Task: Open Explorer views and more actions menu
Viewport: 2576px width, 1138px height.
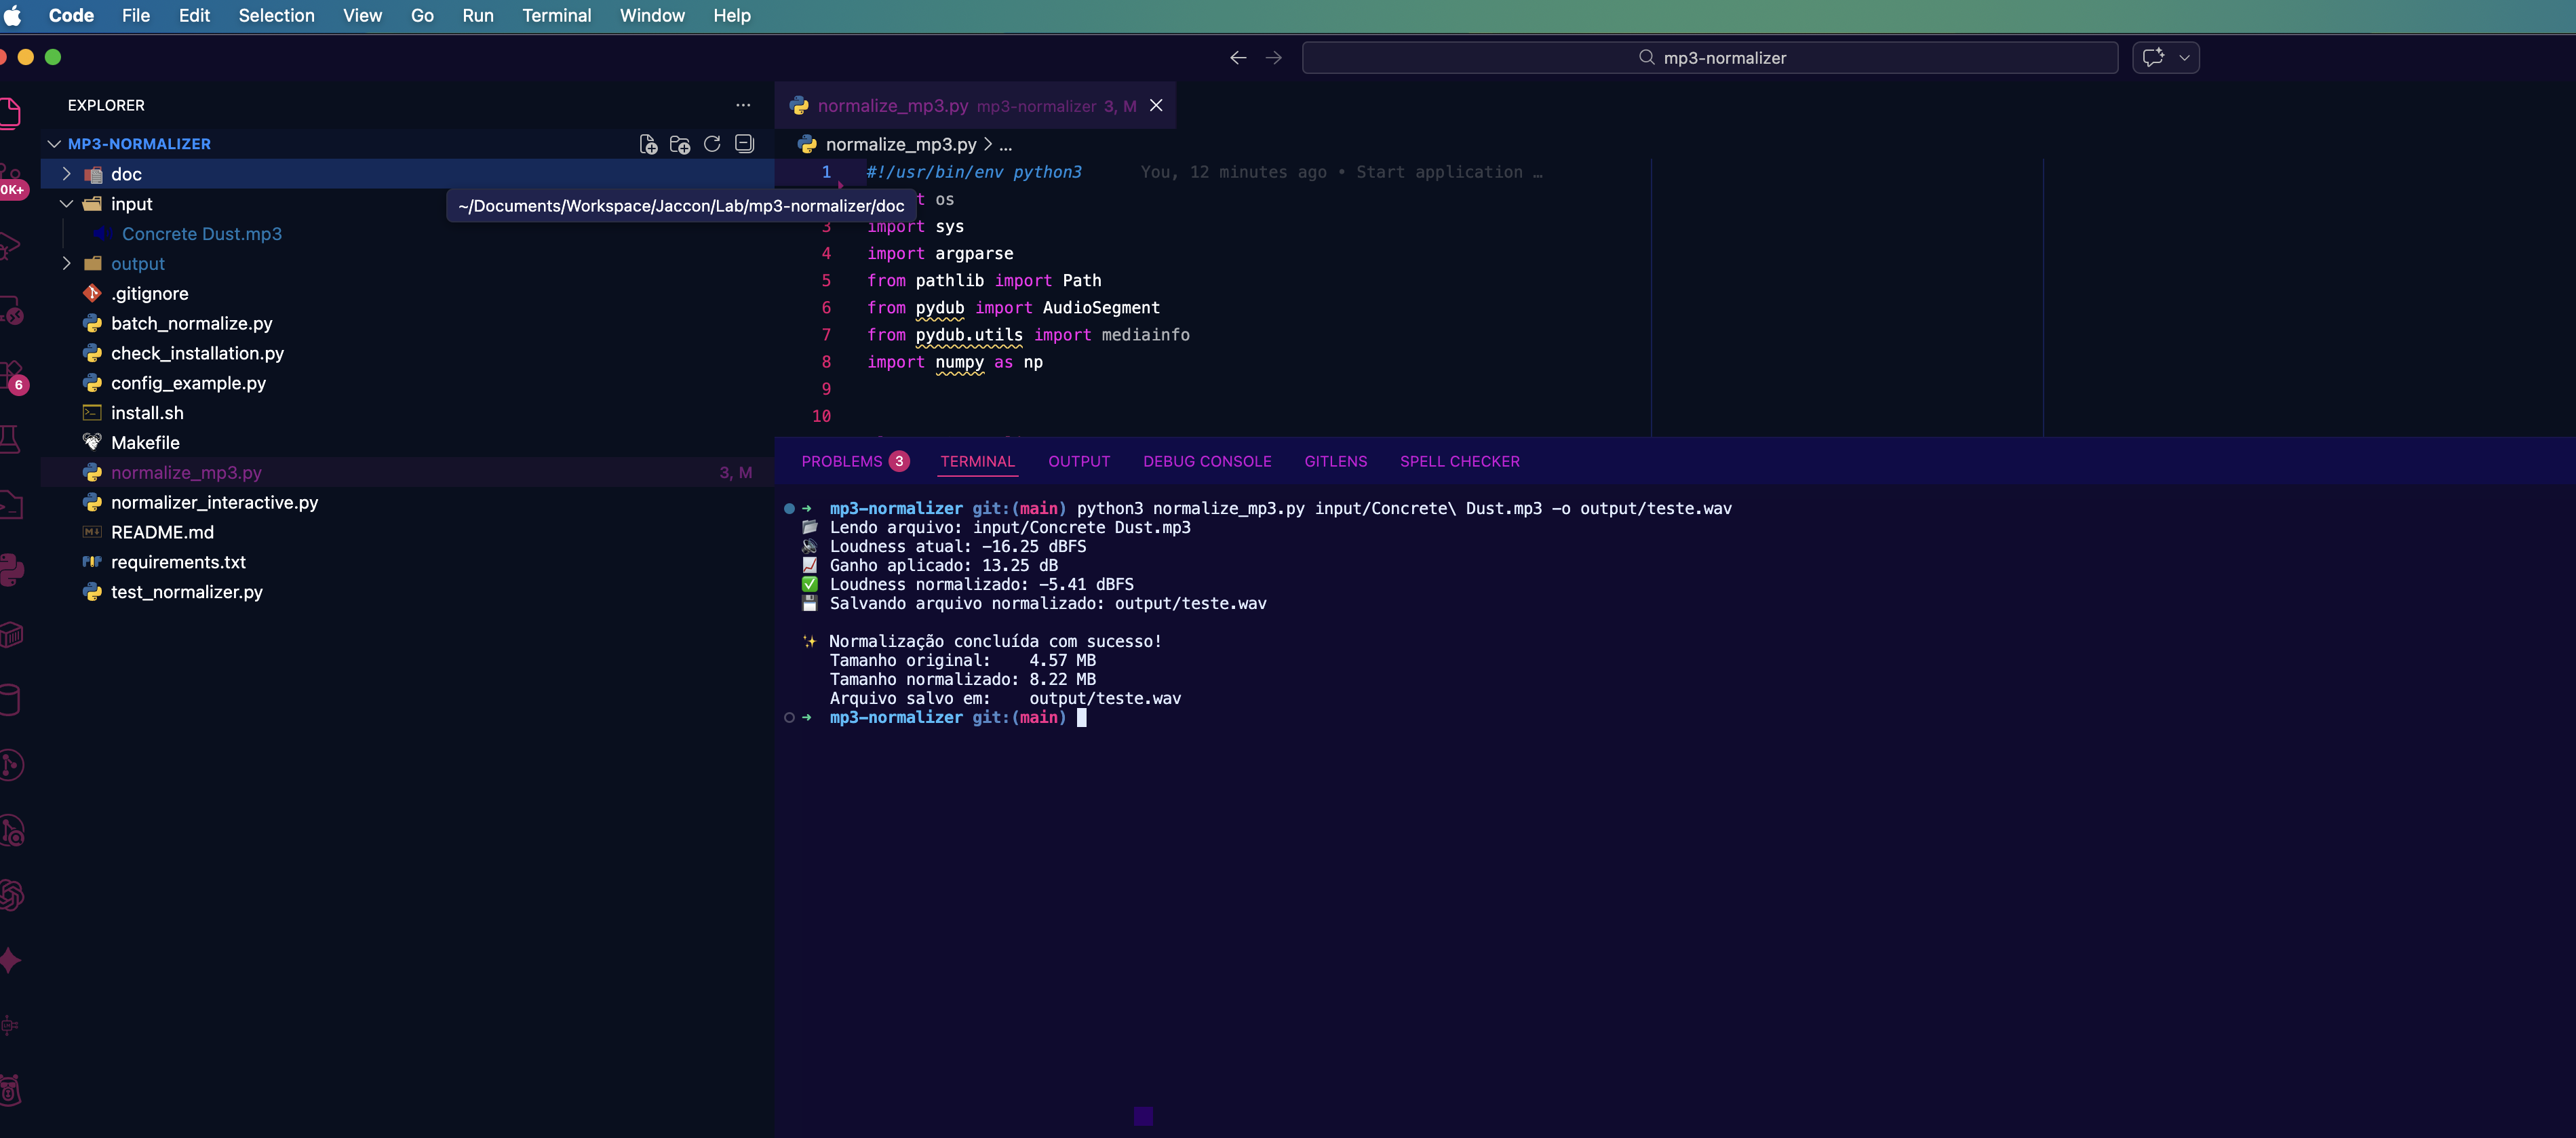Action: [x=743, y=105]
